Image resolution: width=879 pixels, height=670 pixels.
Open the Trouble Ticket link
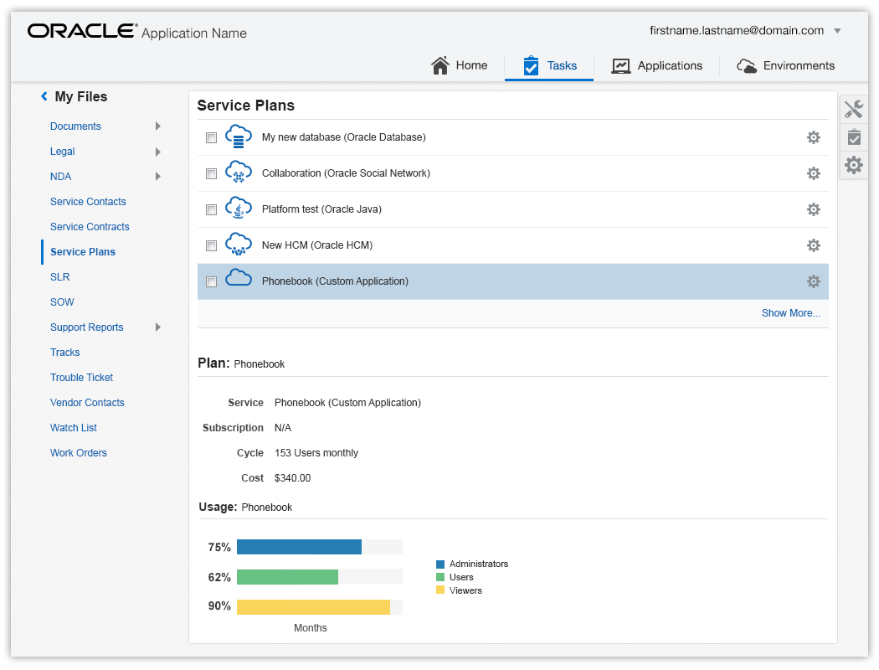pos(81,378)
